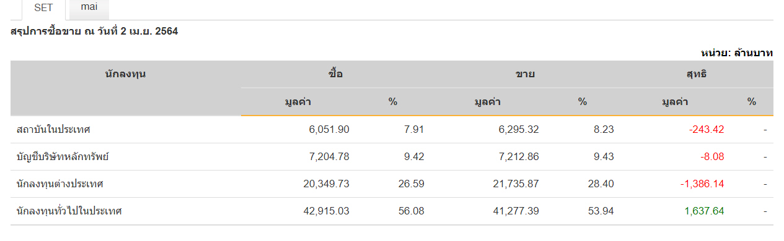Viewport: 784px width, 241px height.
Task: Click the ขาย column header
Action: (526, 74)
